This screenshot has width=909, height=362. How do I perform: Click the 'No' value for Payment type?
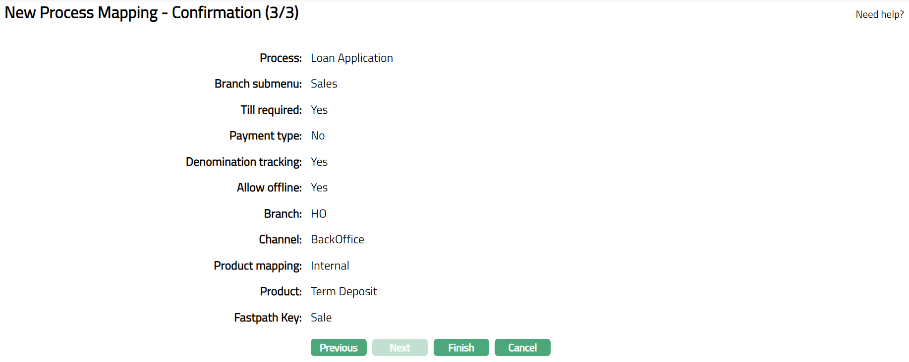(x=317, y=136)
